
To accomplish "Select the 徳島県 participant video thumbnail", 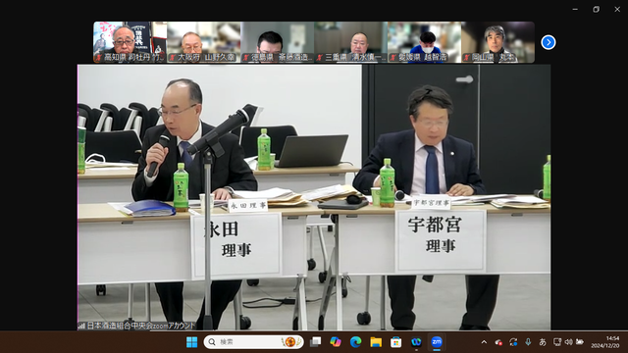I will tap(277, 42).
